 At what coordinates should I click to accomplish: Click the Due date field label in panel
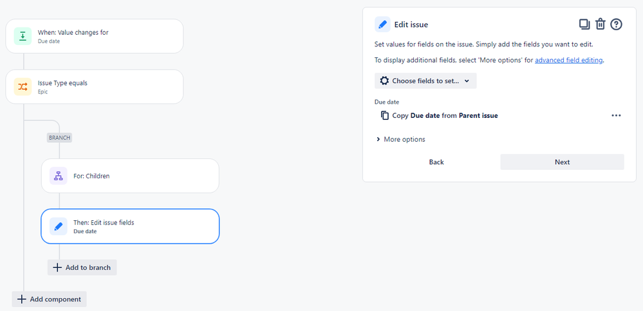click(x=387, y=102)
